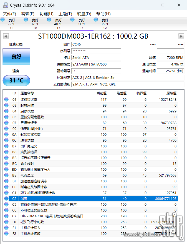Click the features field S.M.A.R.T., APM, NCQ, GPL

point(128,84)
